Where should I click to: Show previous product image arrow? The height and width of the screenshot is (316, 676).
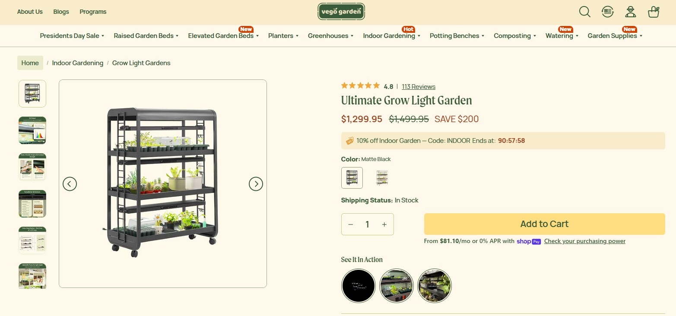pos(70,184)
